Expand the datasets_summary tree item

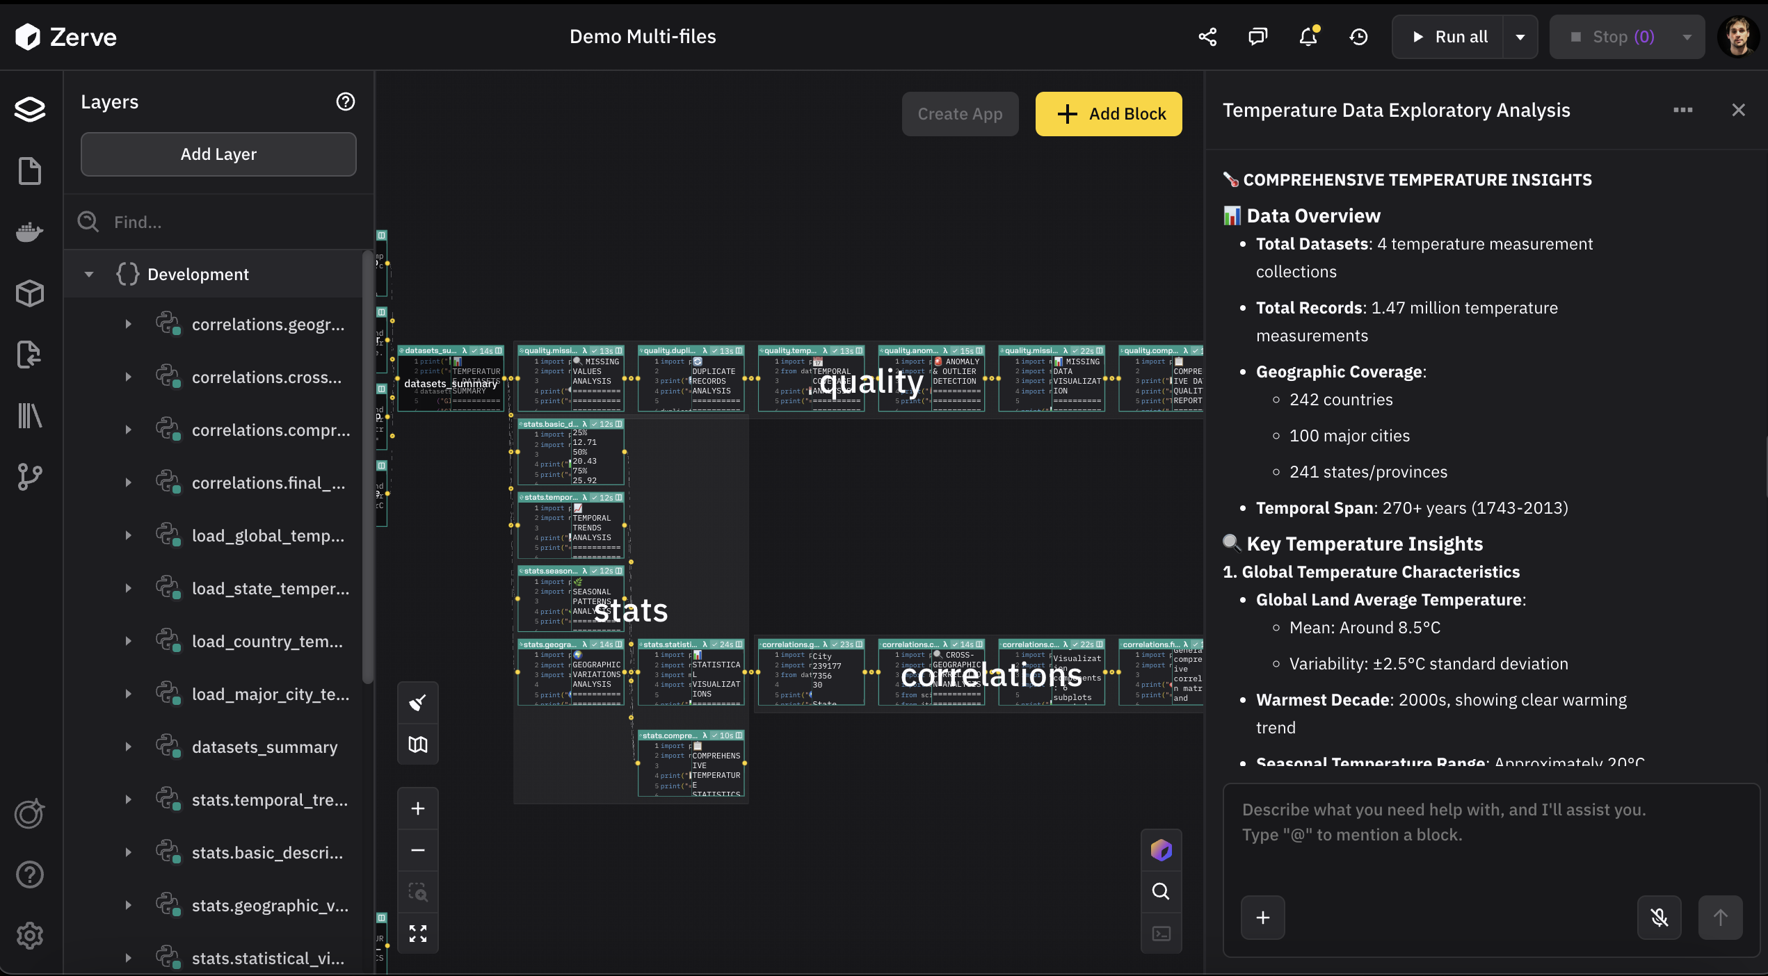tap(128, 747)
